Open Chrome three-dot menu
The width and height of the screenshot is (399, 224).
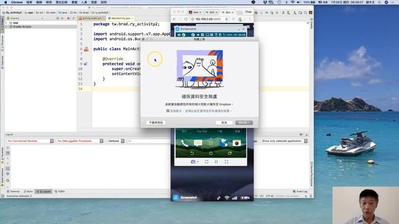coord(249,19)
